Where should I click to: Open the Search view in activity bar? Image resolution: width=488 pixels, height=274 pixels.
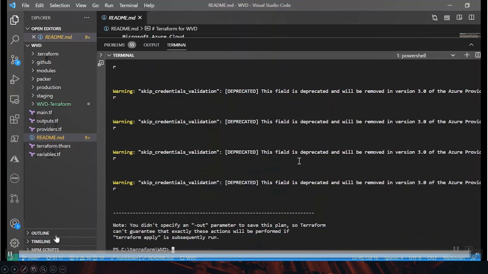click(14, 40)
